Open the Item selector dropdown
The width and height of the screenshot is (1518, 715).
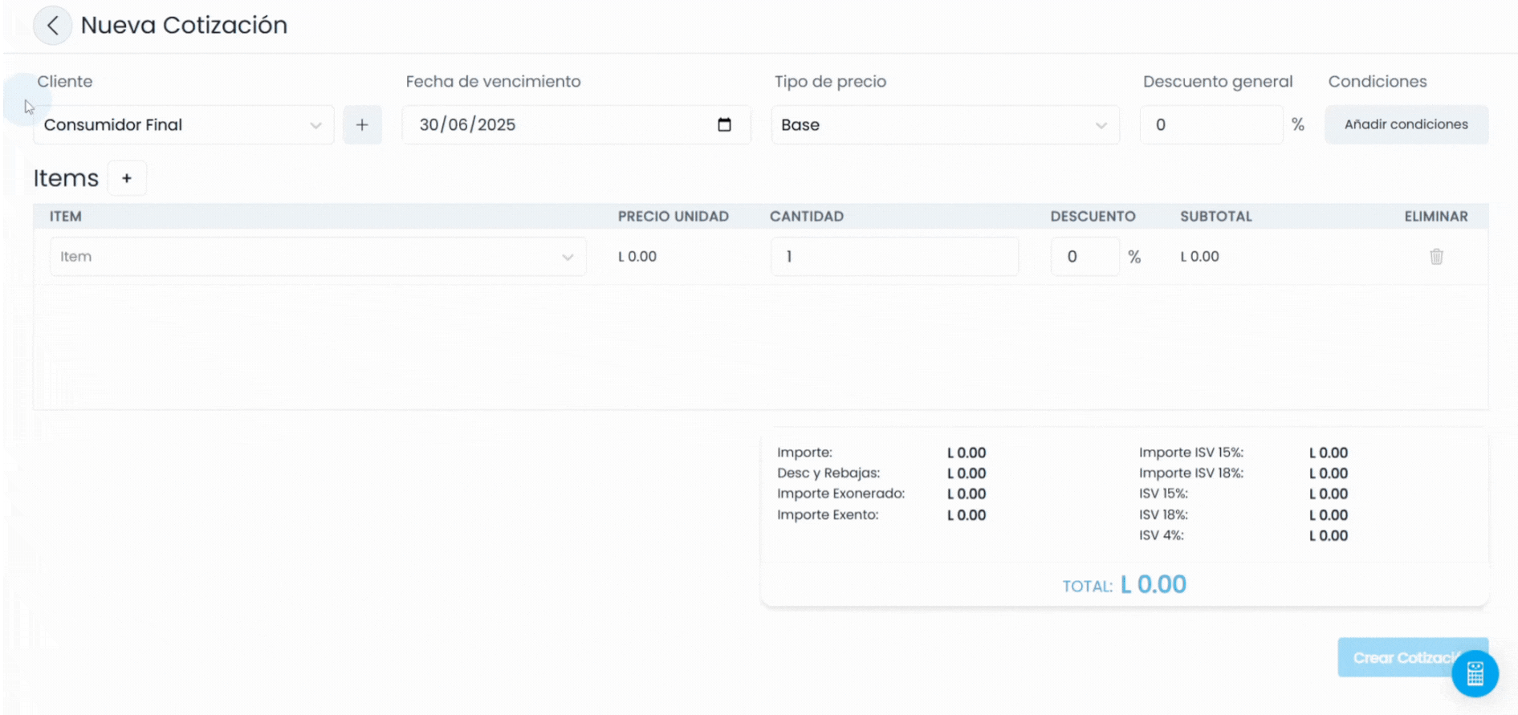[318, 257]
